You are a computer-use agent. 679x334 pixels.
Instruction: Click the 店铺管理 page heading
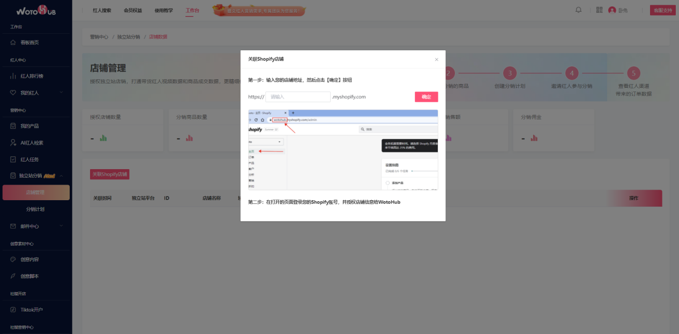[108, 69]
